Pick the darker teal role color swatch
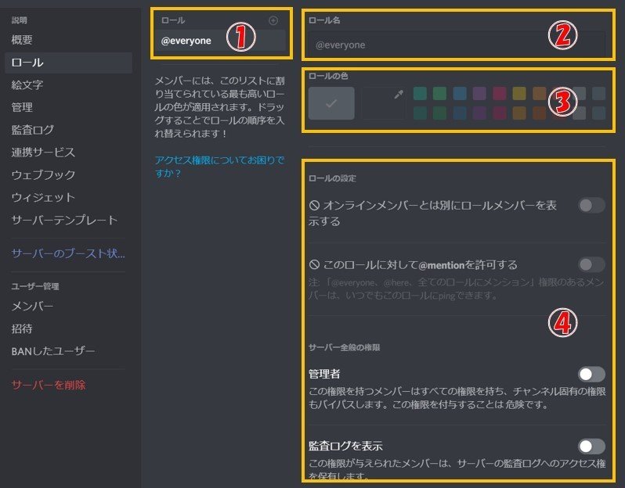625x488 pixels. point(420,113)
